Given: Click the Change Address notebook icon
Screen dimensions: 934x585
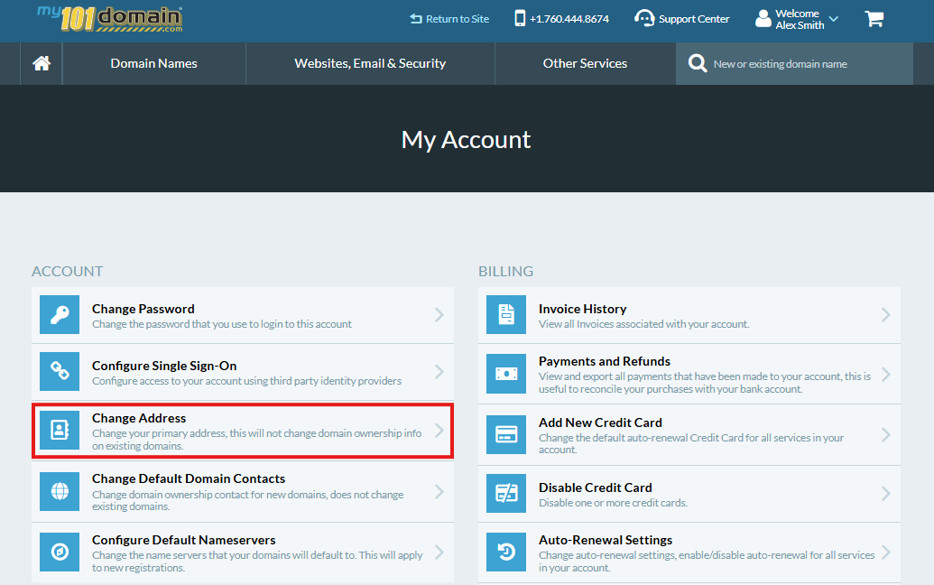Looking at the screenshot, I should click(x=59, y=432).
